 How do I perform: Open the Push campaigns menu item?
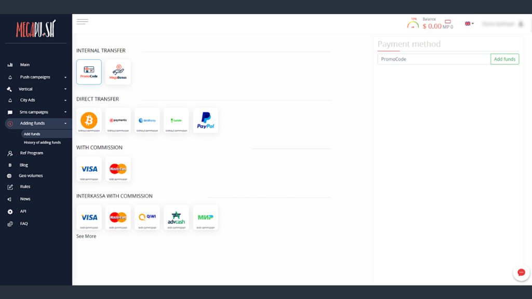point(36,77)
